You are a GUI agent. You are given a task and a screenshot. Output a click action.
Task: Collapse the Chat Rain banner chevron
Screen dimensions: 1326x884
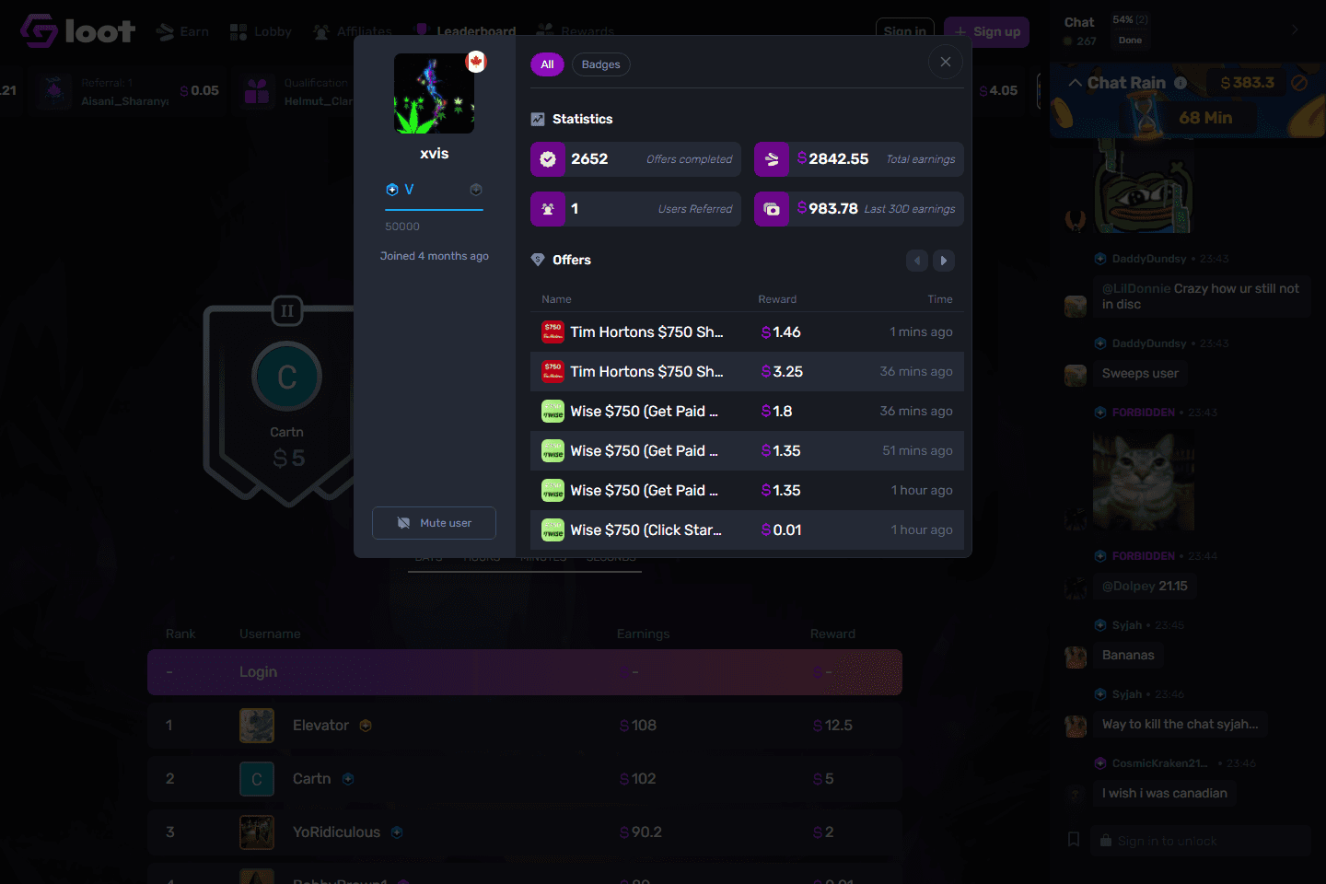pyautogui.click(x=1075, y=83)
